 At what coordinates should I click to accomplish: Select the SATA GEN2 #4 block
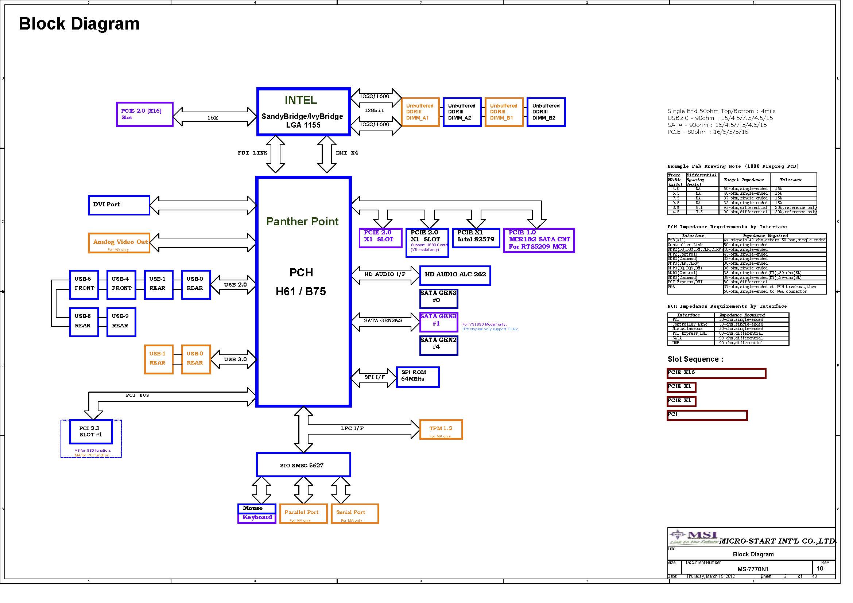(439, 346)
